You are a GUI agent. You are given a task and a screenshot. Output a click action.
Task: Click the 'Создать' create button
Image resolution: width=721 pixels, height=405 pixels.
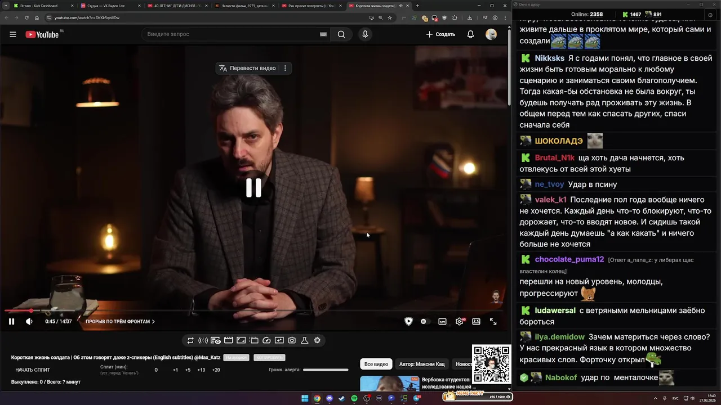coord(440,34)
